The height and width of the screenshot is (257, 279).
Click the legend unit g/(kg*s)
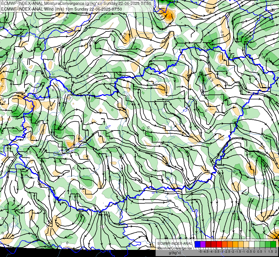point(175,253)
